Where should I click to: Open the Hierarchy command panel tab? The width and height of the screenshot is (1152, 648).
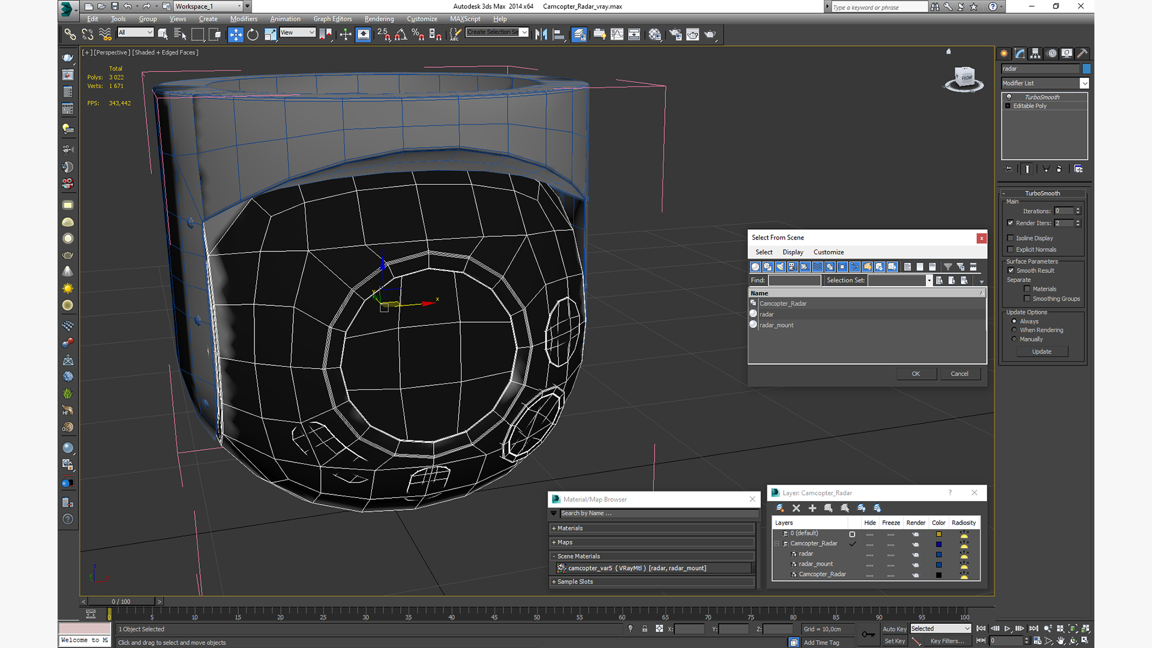[x=1036, y=53]
